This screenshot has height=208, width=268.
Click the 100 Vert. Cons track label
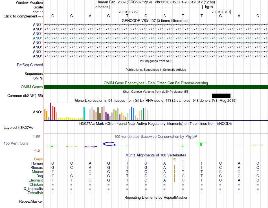click(16, 143)
